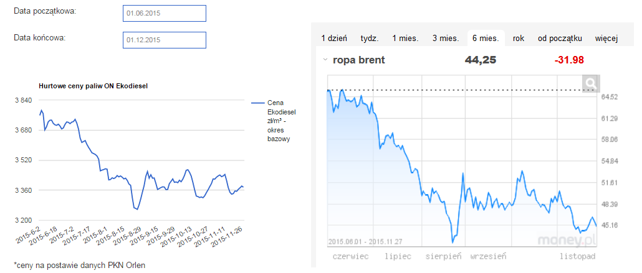Select the 3 mies. range tab
642x273 pixels.
point(446,39)
